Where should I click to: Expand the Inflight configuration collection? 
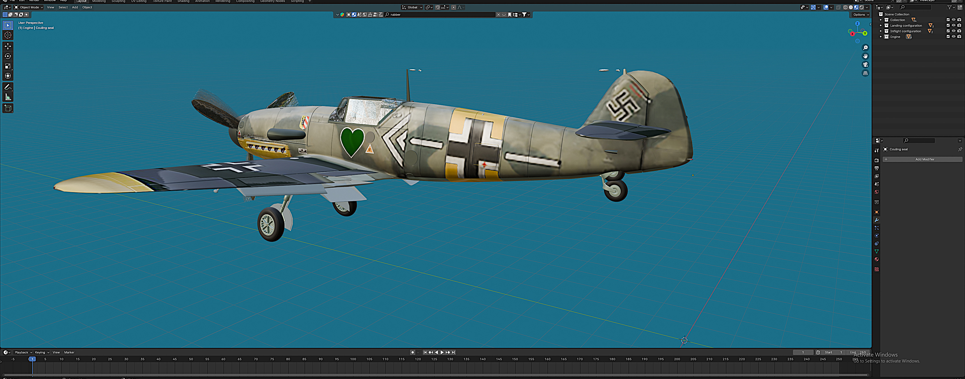tap(881, 31)
